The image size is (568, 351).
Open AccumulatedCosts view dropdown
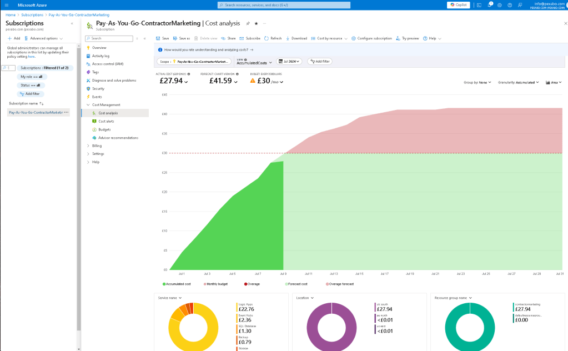click(x=254, y=62)
